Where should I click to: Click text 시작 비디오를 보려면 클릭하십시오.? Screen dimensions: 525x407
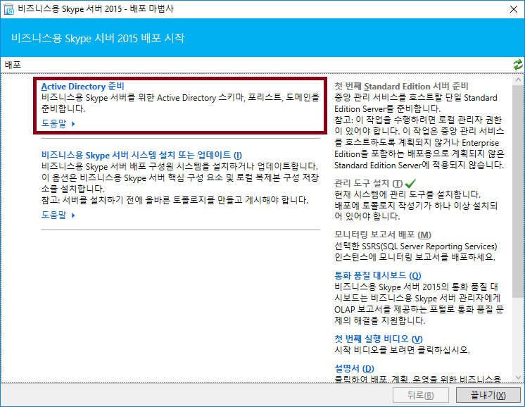402,350
